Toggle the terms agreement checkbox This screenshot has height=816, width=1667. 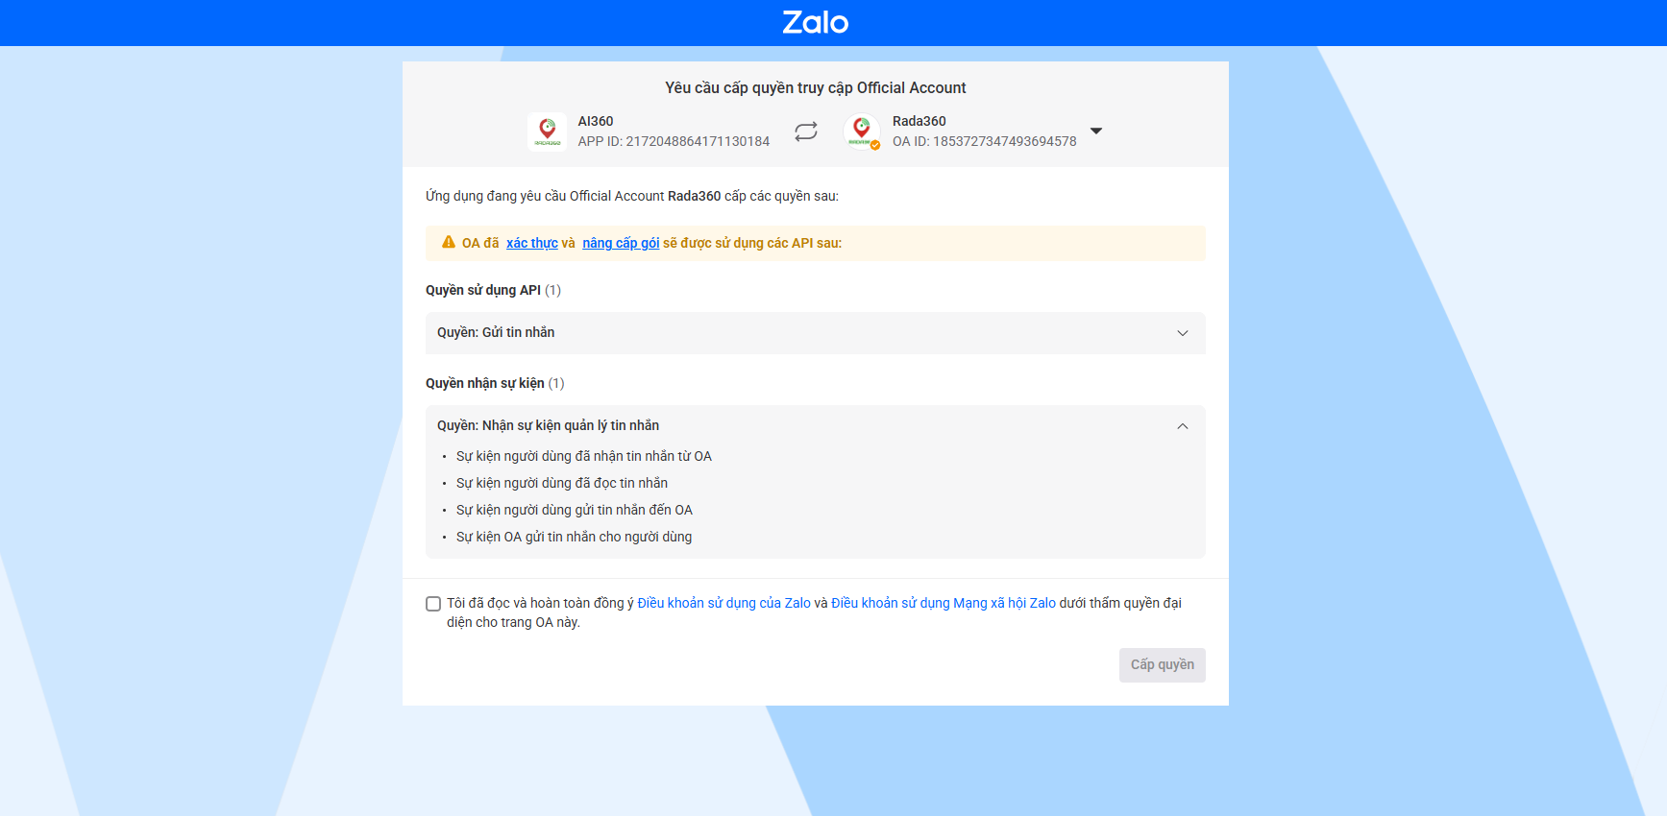click(434, 603)
